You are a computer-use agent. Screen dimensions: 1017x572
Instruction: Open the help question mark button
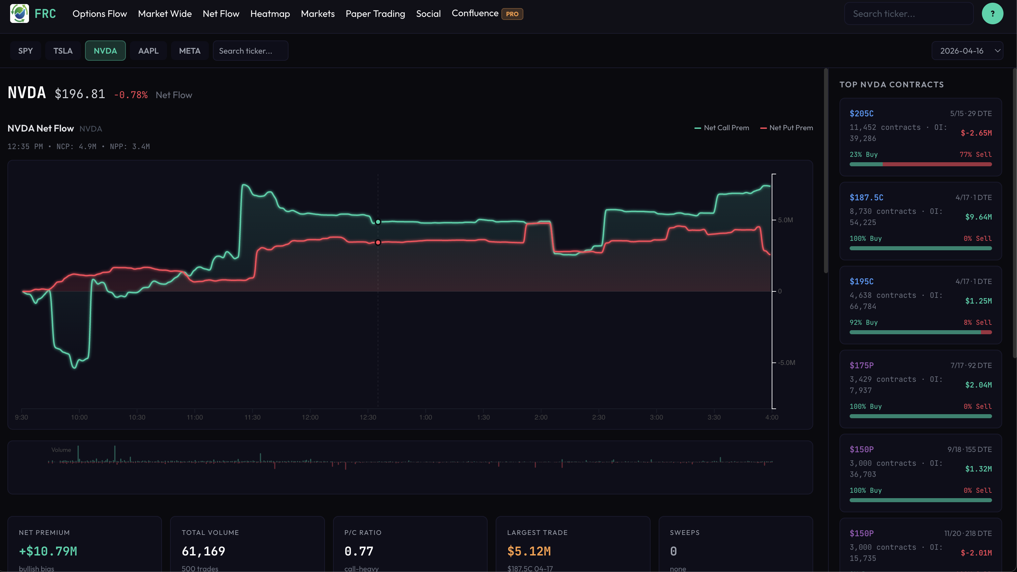coord(992,13)
